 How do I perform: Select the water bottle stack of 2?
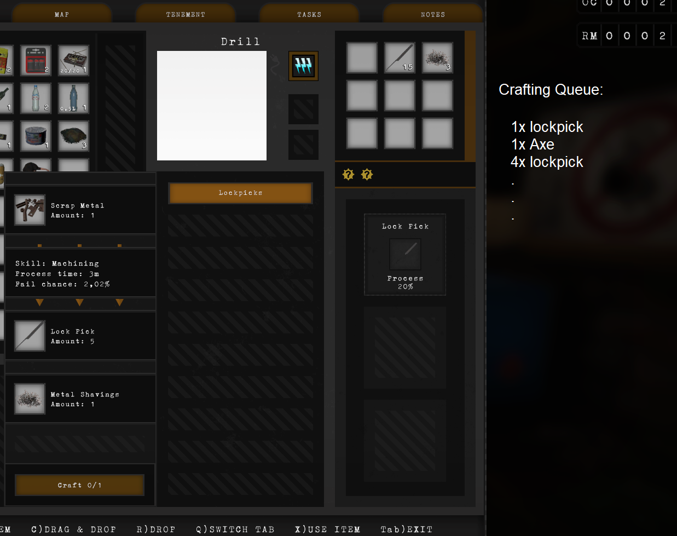(35, 99)
